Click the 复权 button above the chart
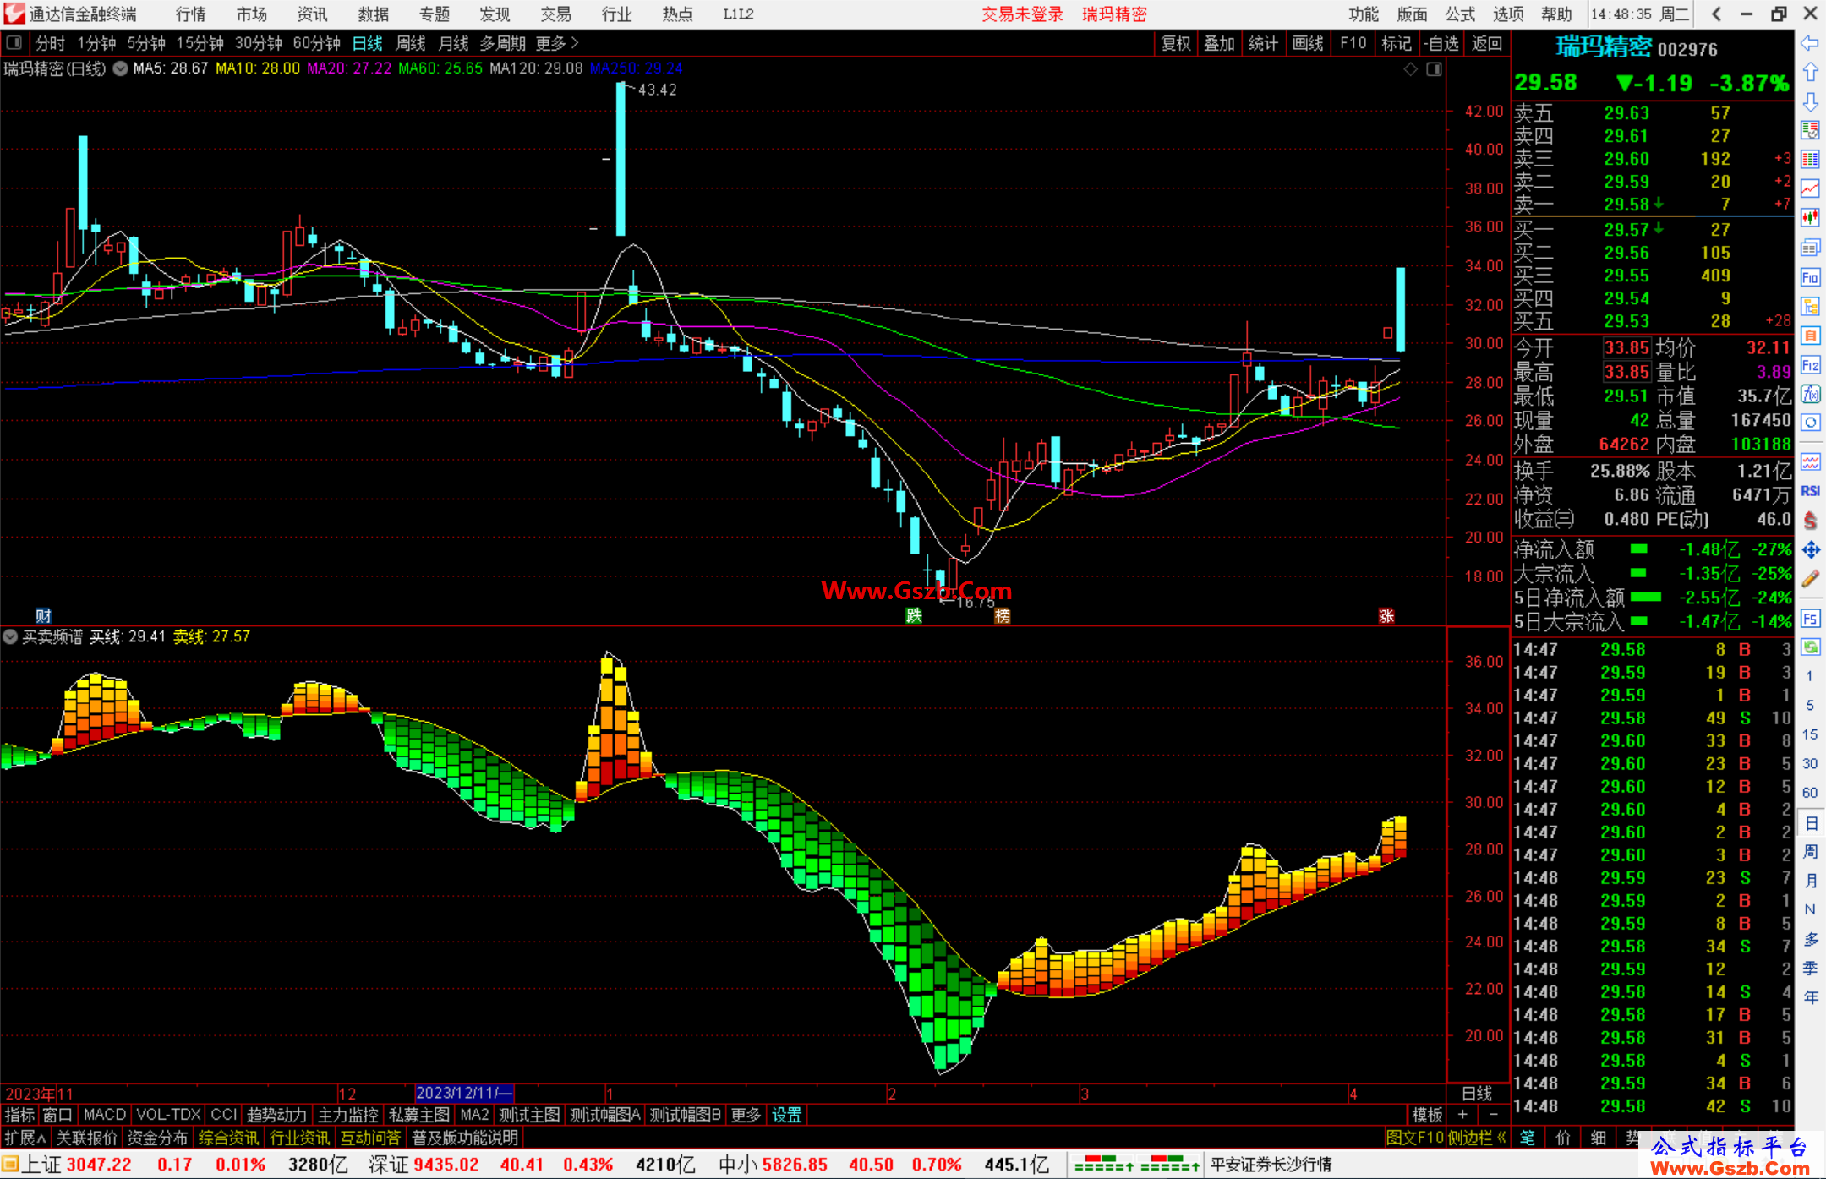Viewport: 1826px width, 1179px height. tap(1175, 43)
